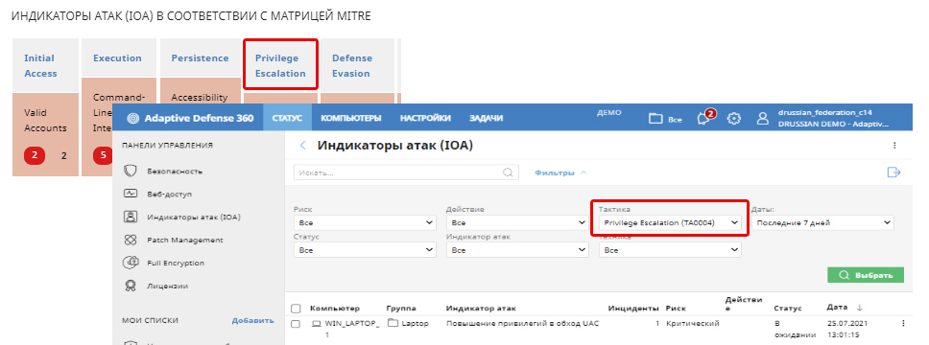The width and height of the screenshot is (929, 345).
Task: Open the Даты dropdown showing Последние 7 дней
Action: (822, 222)
